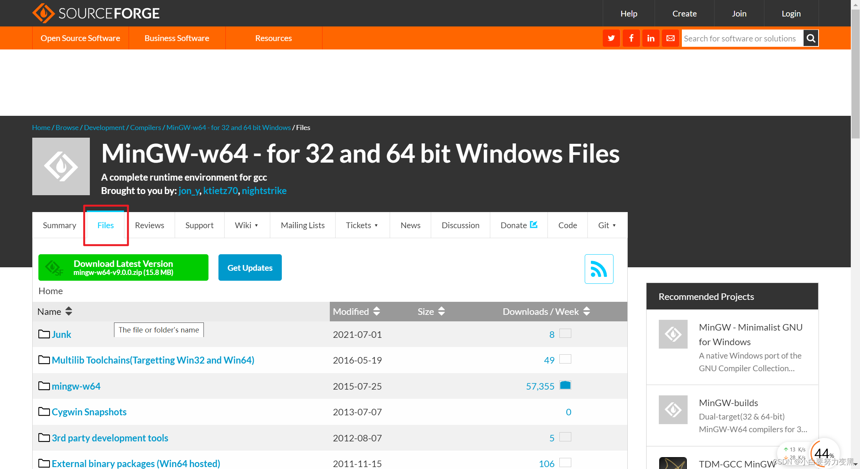
Task: Sort files by Name column arrows
Action: click(69, 311)
